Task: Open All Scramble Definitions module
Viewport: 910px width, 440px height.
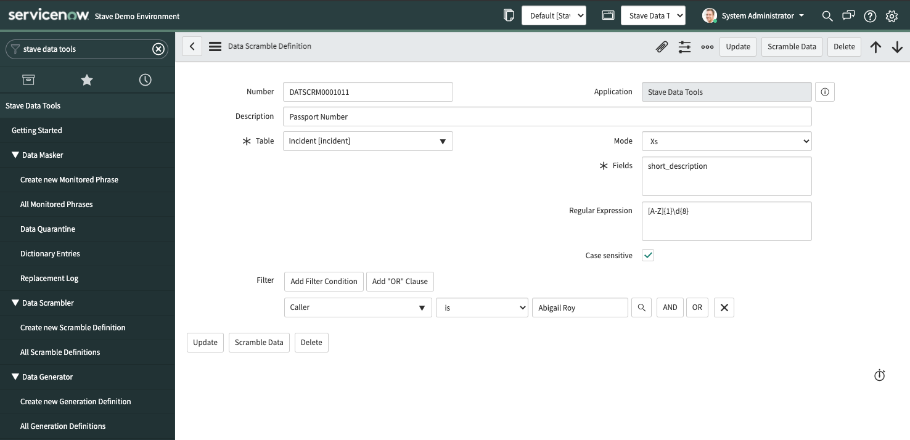Action: 60,352
